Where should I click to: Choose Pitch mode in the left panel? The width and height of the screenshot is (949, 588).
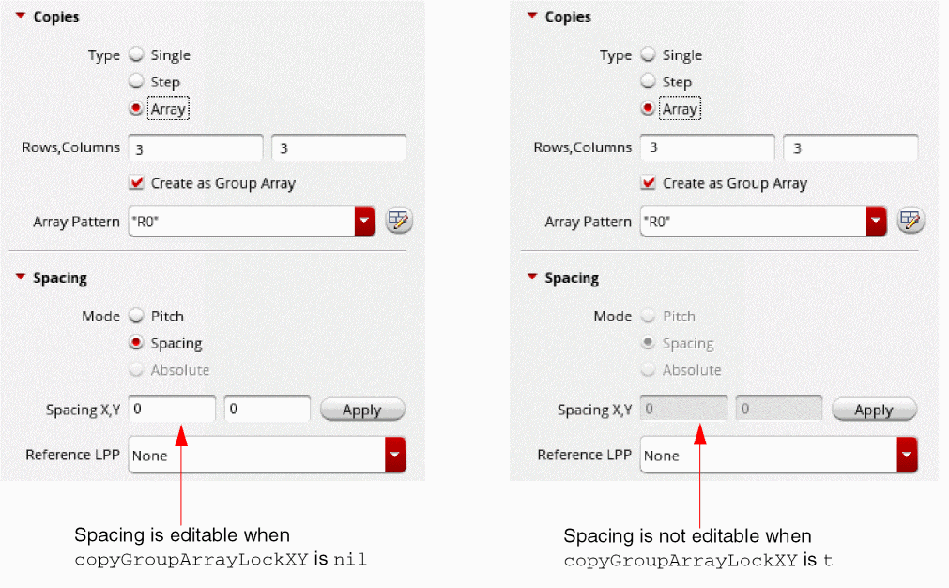(x=136, y=316)
